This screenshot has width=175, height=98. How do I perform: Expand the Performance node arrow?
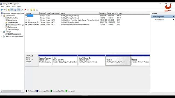4,27
